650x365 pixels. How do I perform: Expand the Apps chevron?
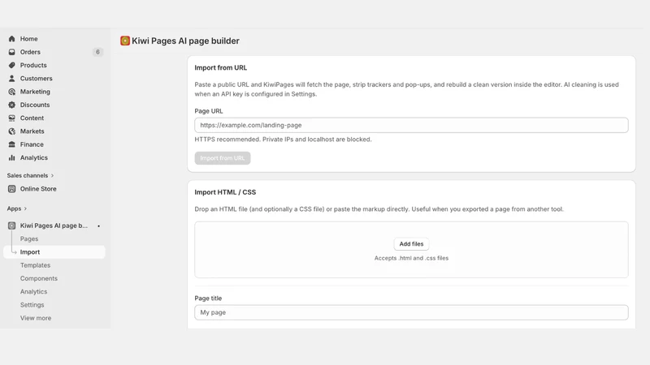tap(25, 209)
